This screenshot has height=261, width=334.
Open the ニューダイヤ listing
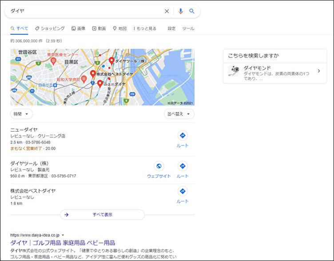coord(24,130)
